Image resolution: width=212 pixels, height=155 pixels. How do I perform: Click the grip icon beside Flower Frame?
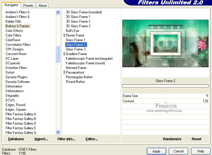(64, 35)
